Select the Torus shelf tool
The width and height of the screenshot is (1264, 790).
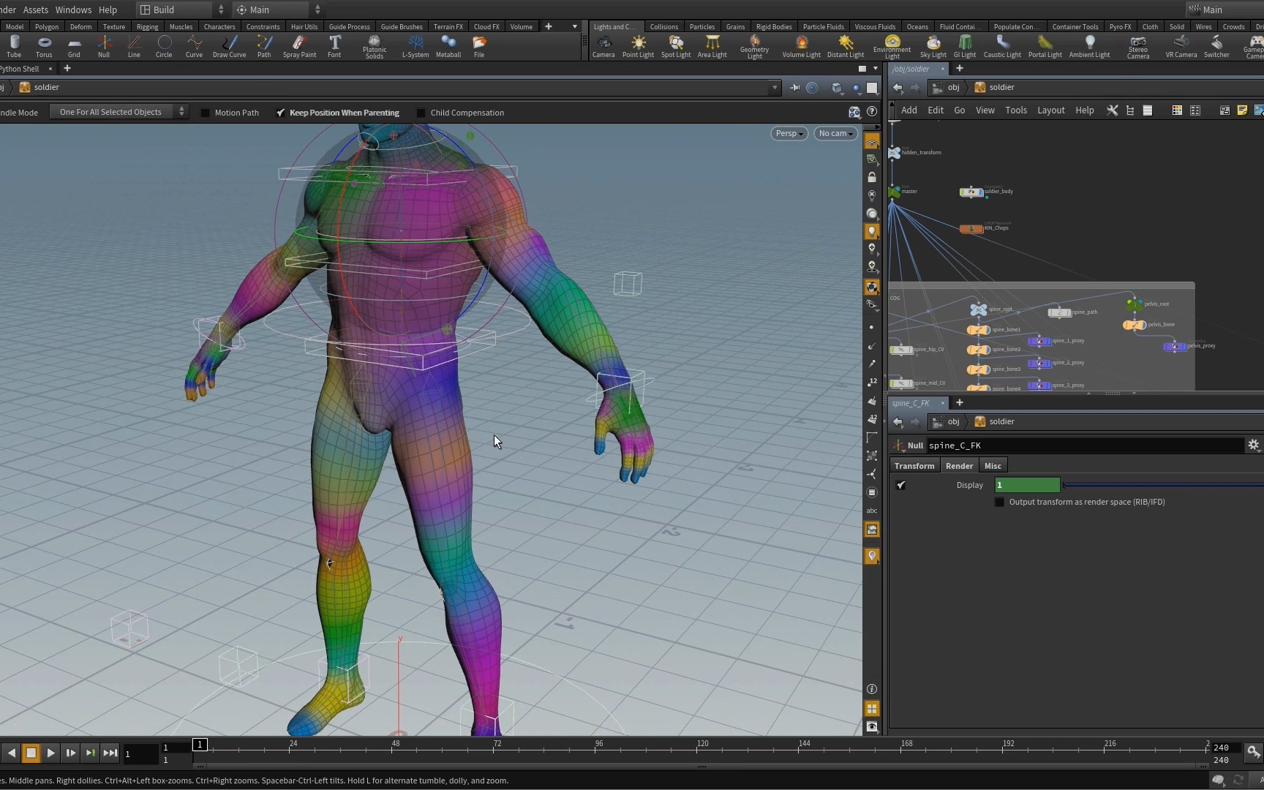click(44, 46)
